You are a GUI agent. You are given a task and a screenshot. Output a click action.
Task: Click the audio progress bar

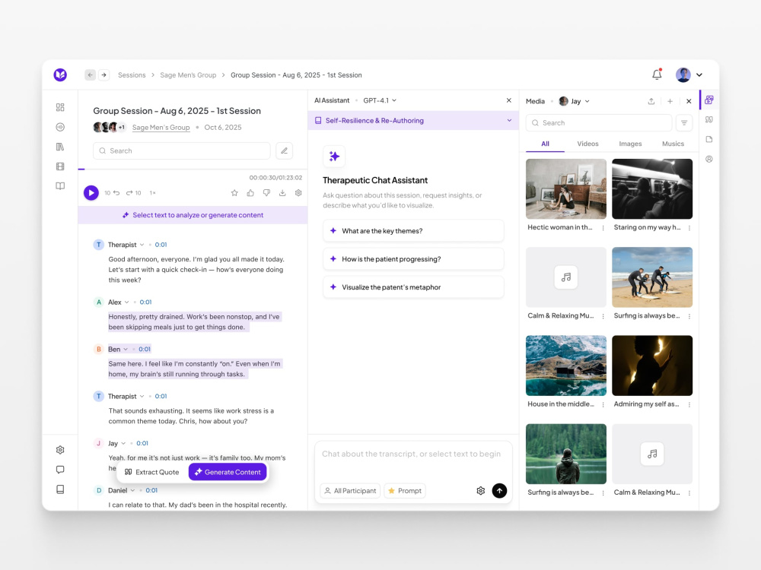(x=193, y=169)
